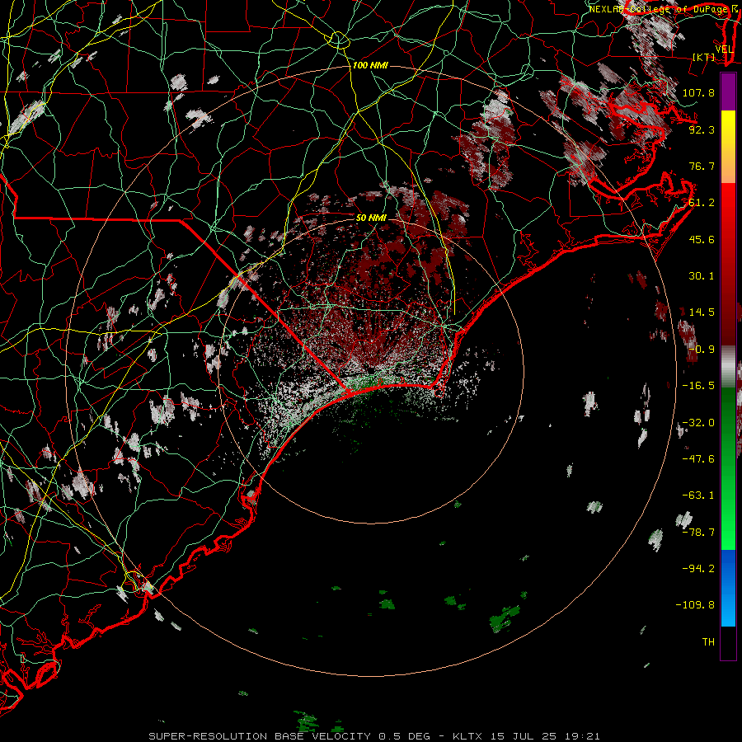
Task: Click the yellow segment of the color bar
Action: (728, 129)
